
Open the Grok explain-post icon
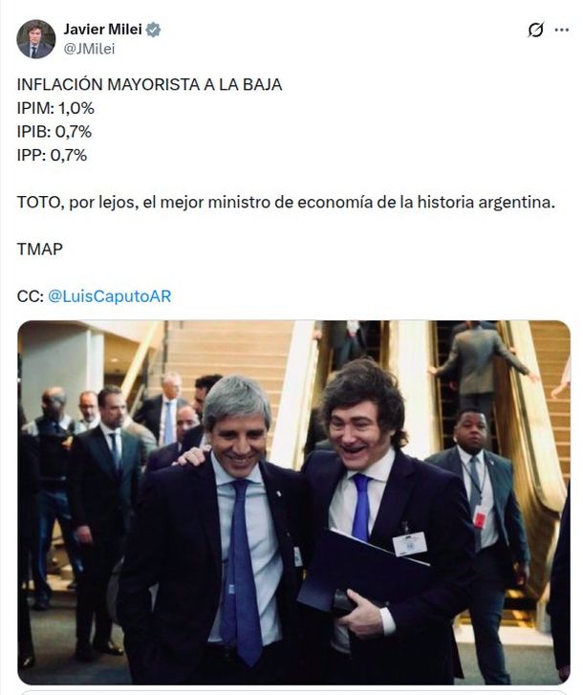[x=535, y=31]
